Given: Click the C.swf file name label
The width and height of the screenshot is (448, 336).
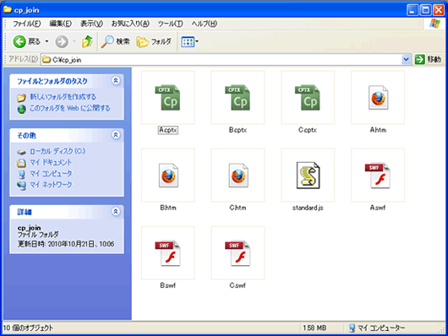Looking at the screenshot, I should (x=238, y=285).
